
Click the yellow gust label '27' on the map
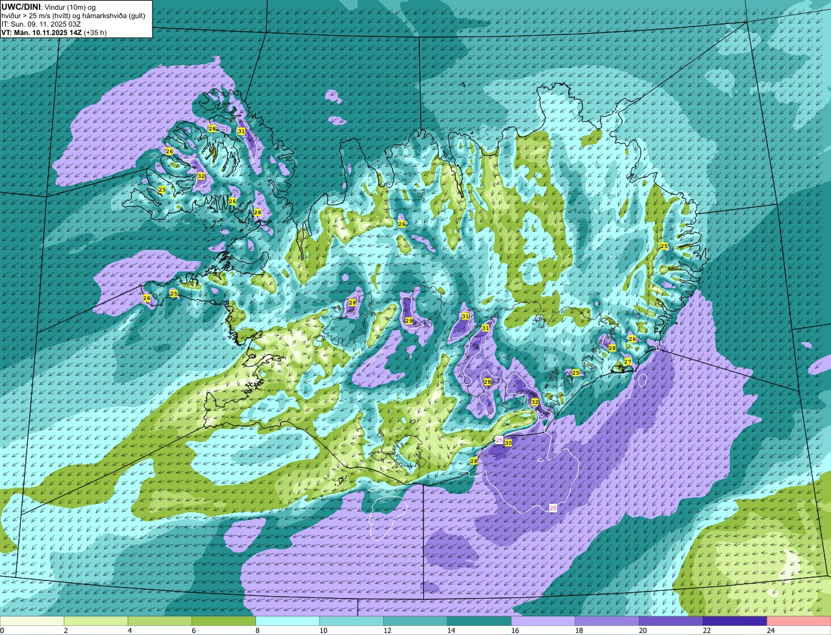(628, 362)
